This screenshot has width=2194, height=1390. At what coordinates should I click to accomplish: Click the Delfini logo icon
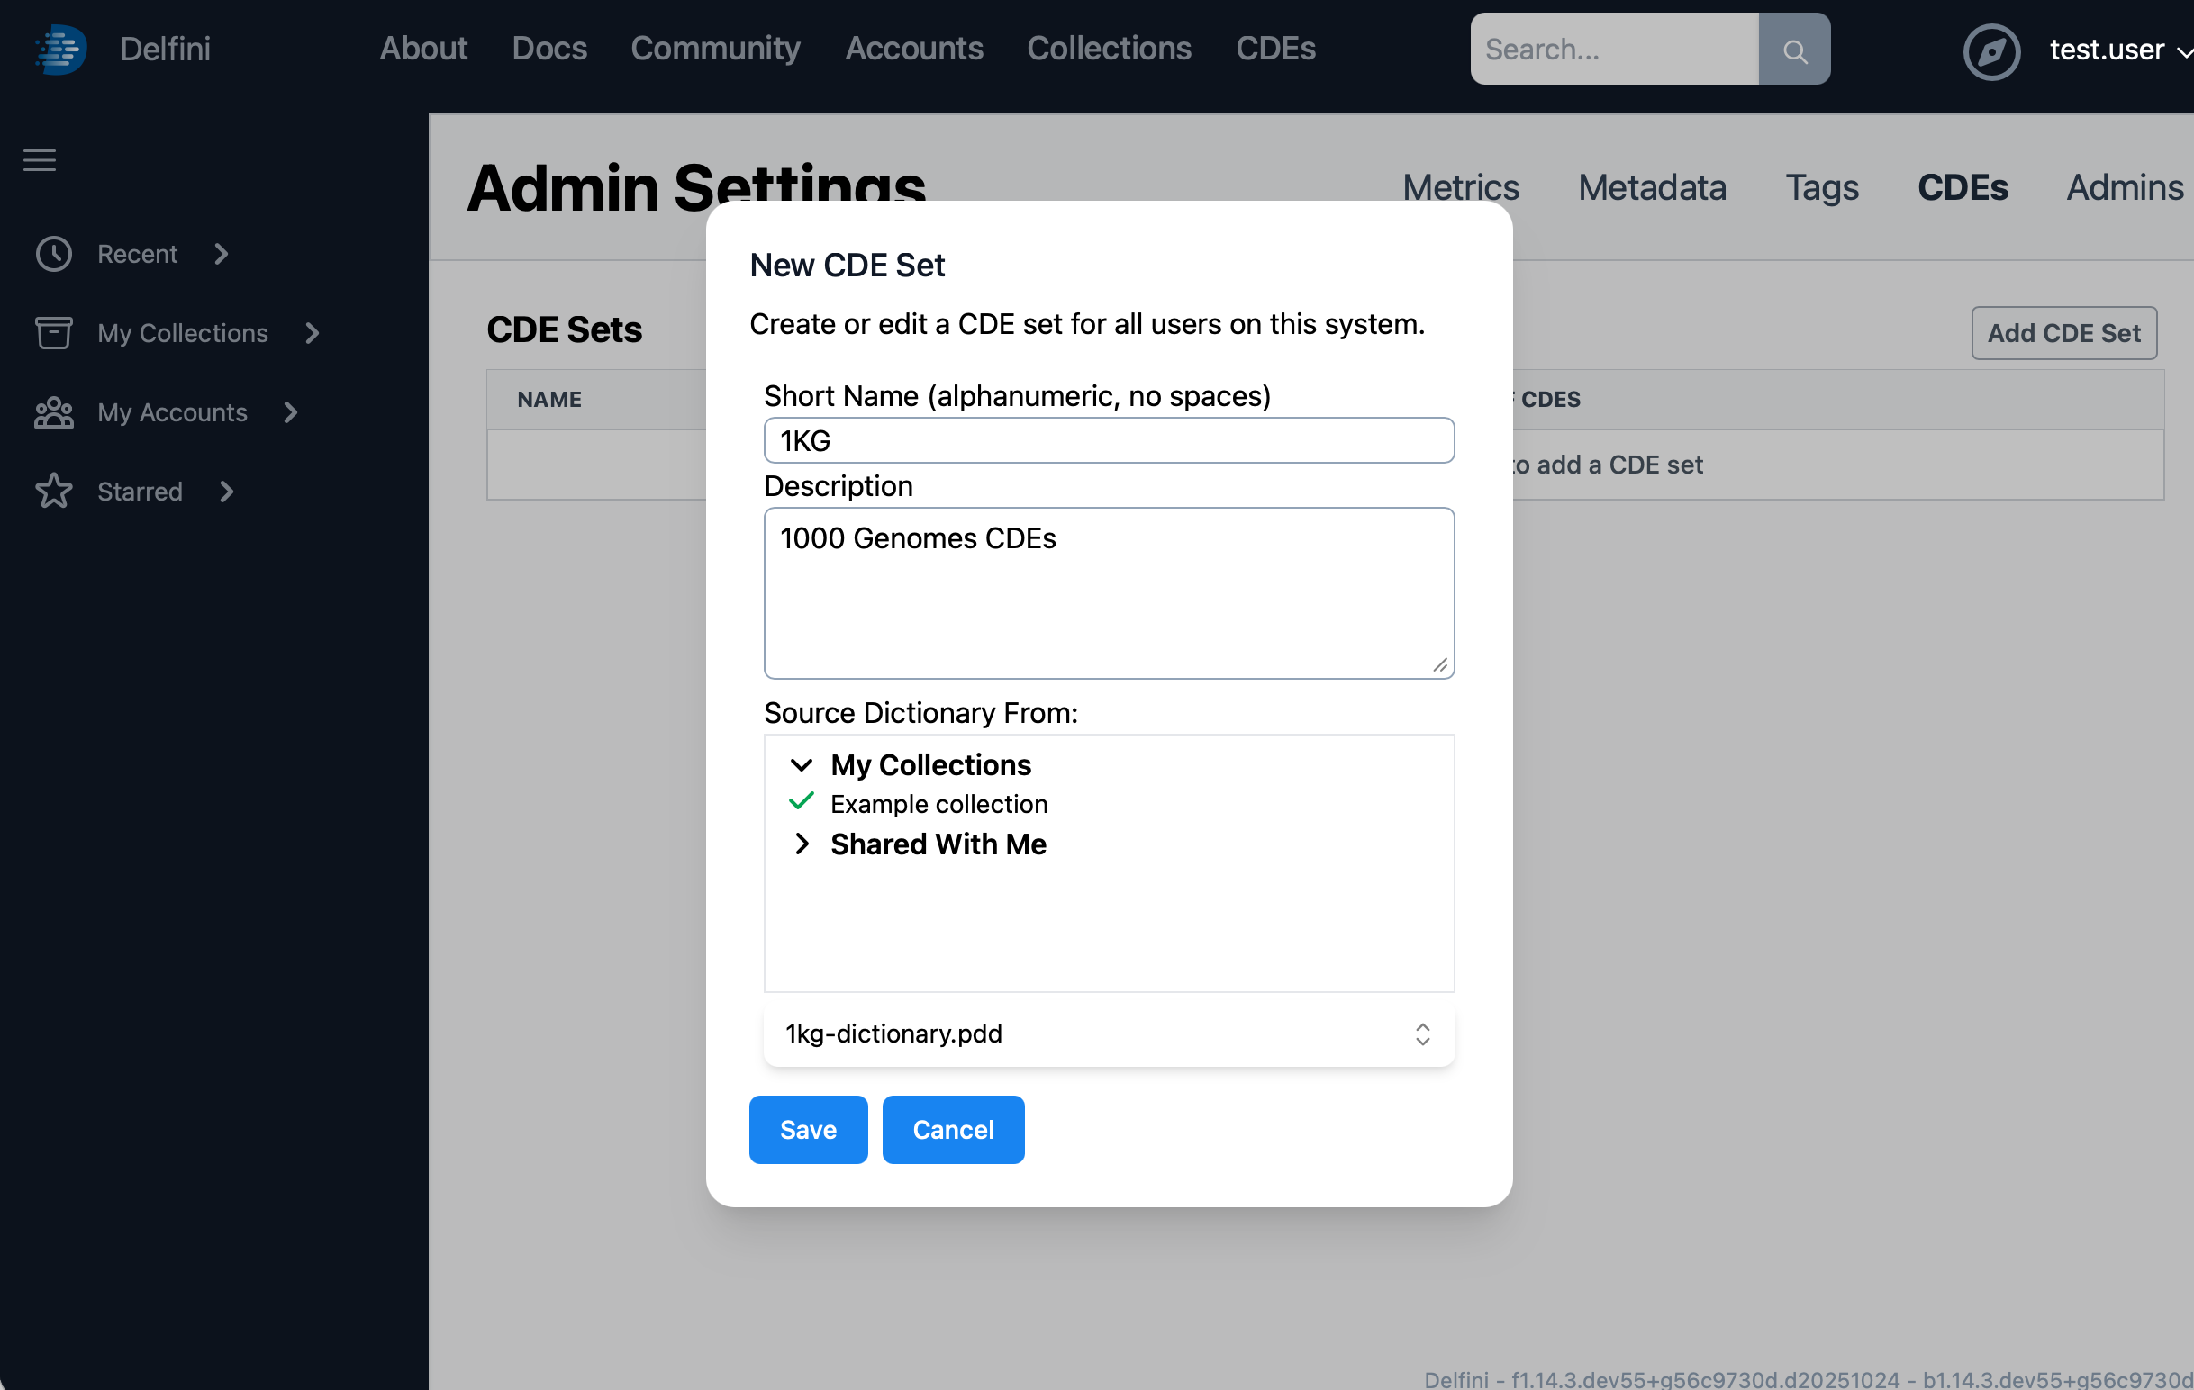pyautogui.click(x=59, y=50)
